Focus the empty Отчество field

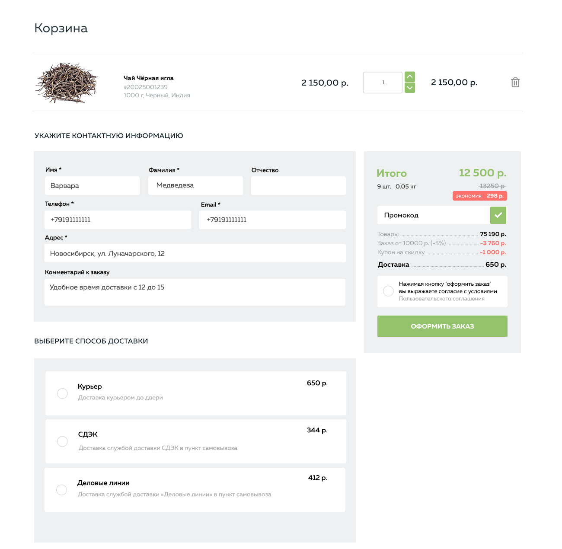pyautogui.click(x=298, y=185)
